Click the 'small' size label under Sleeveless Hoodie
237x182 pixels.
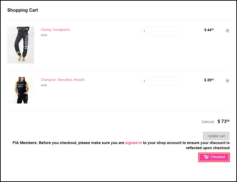[44, 85]
